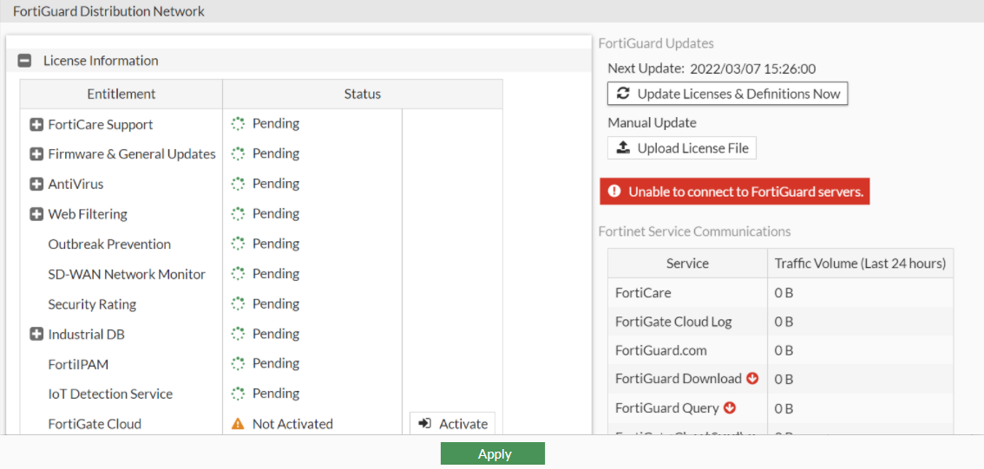The width and height of the screenshot is (984, 469).
Task: Click the Entitlement column header
Action: point(121,94)
